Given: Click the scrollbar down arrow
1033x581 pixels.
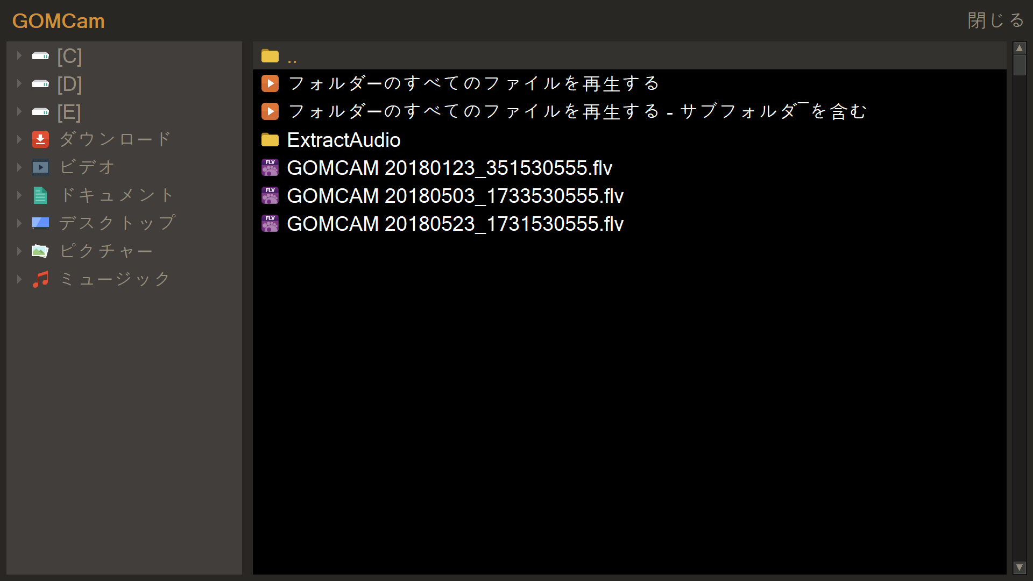Looking at the screenshot, I should pos(1020,568).
